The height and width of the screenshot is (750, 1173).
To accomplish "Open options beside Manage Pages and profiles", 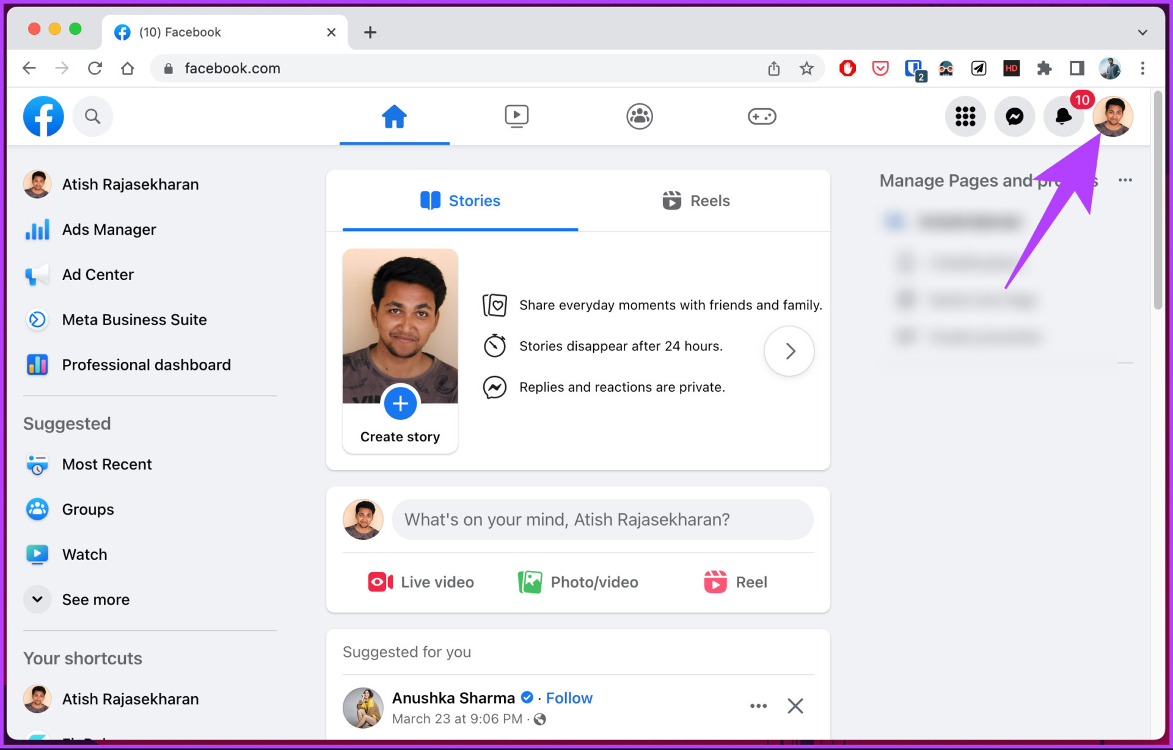I will click(x=1125, y=180).
